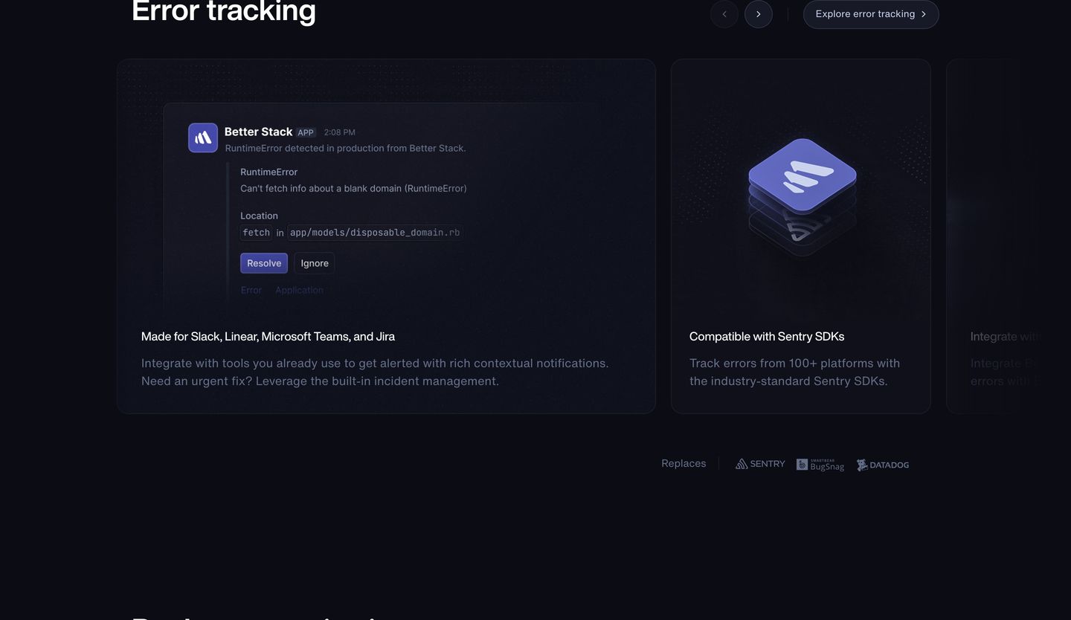Click chevron arrow inside Explore error tracking button
Screen dimensions: 1071x620
[x=924, y=14]
